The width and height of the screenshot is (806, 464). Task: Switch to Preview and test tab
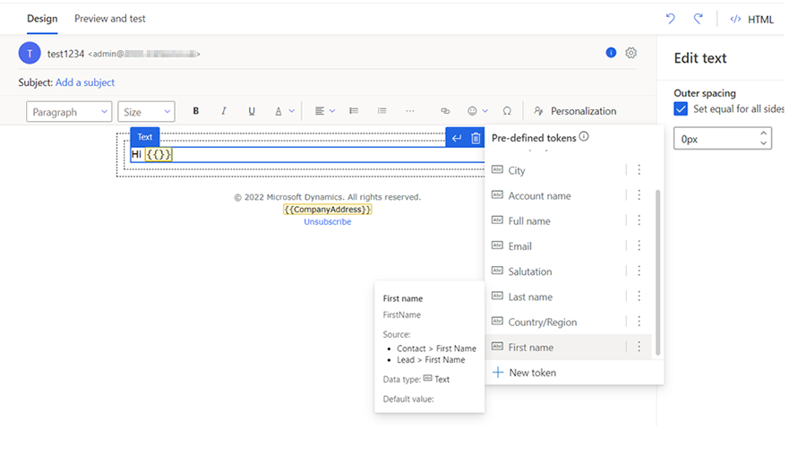109,19
